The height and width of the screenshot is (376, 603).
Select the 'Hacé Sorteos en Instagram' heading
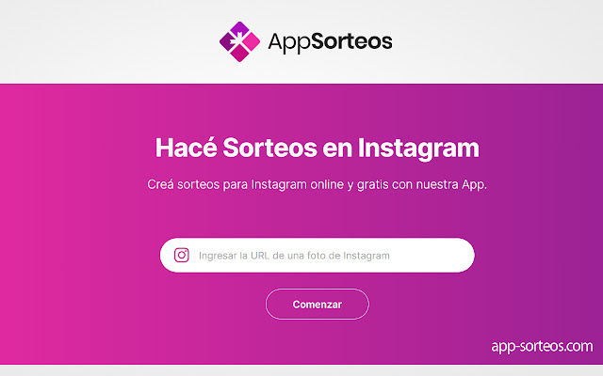pyautogui.click(x=317, y=148)
